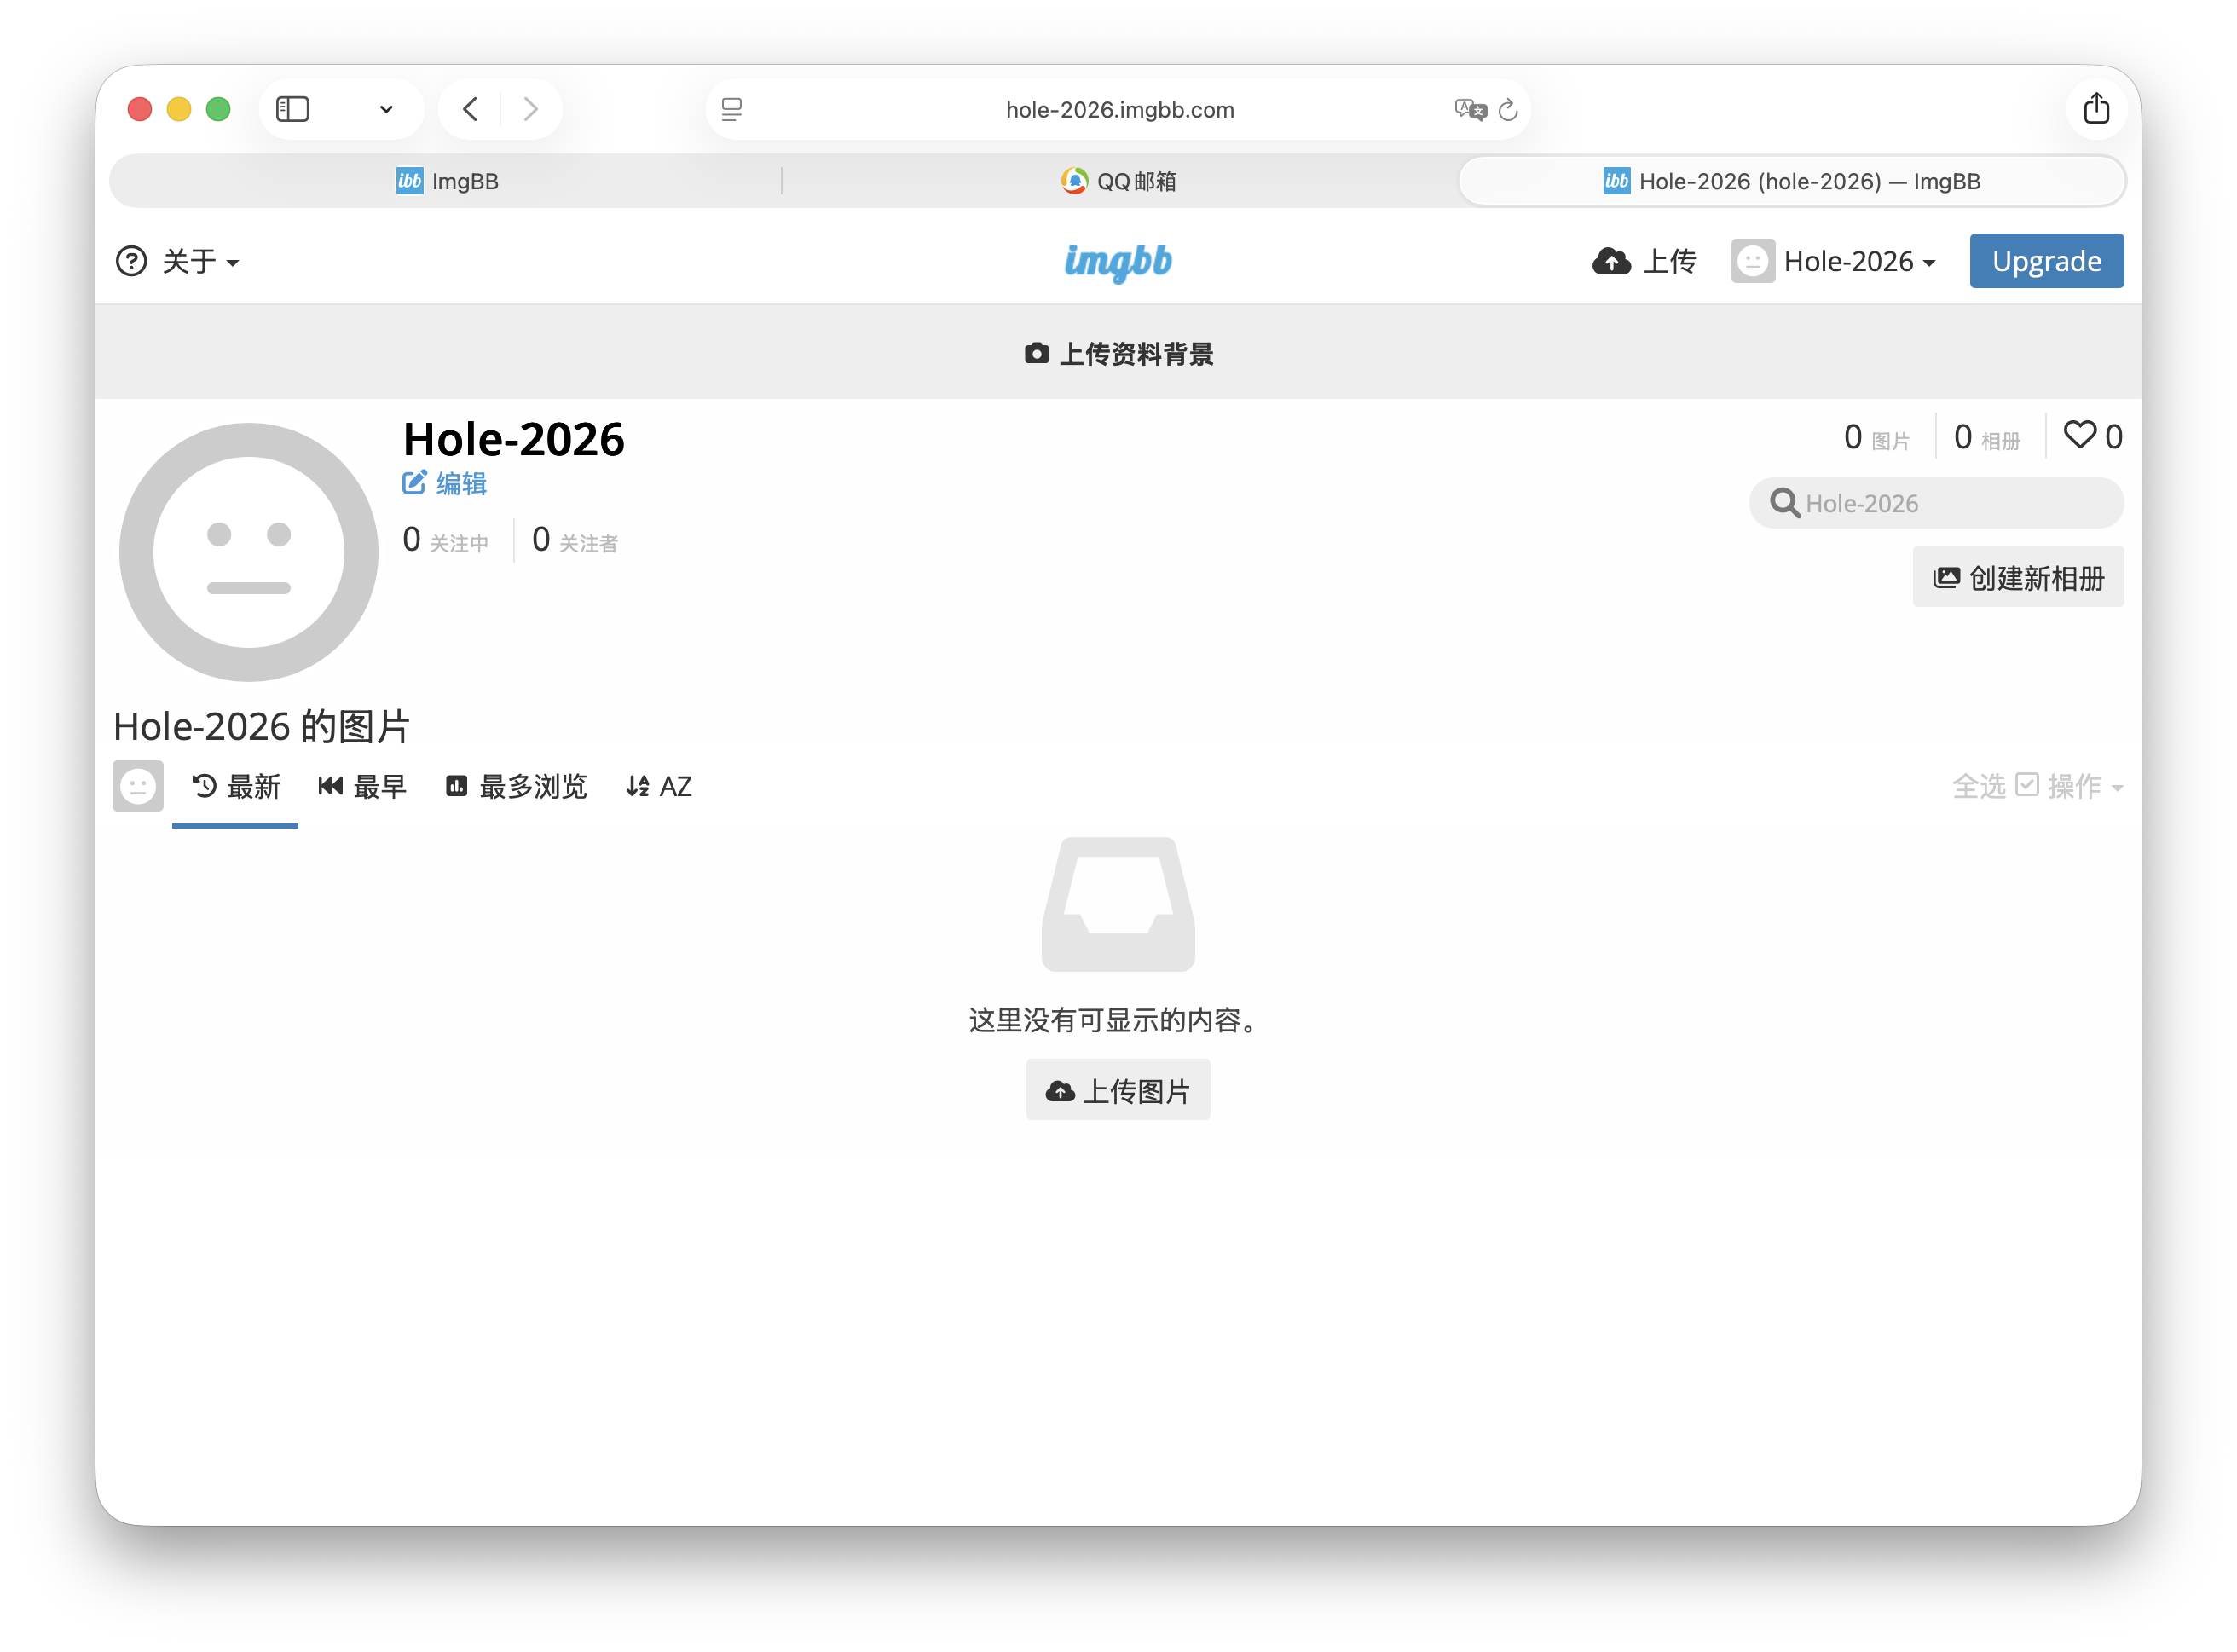This screenshot has height=1652, width=2237.
Task: Select the AZ alphabetical sort icon
Action: [x=639, y=786]
